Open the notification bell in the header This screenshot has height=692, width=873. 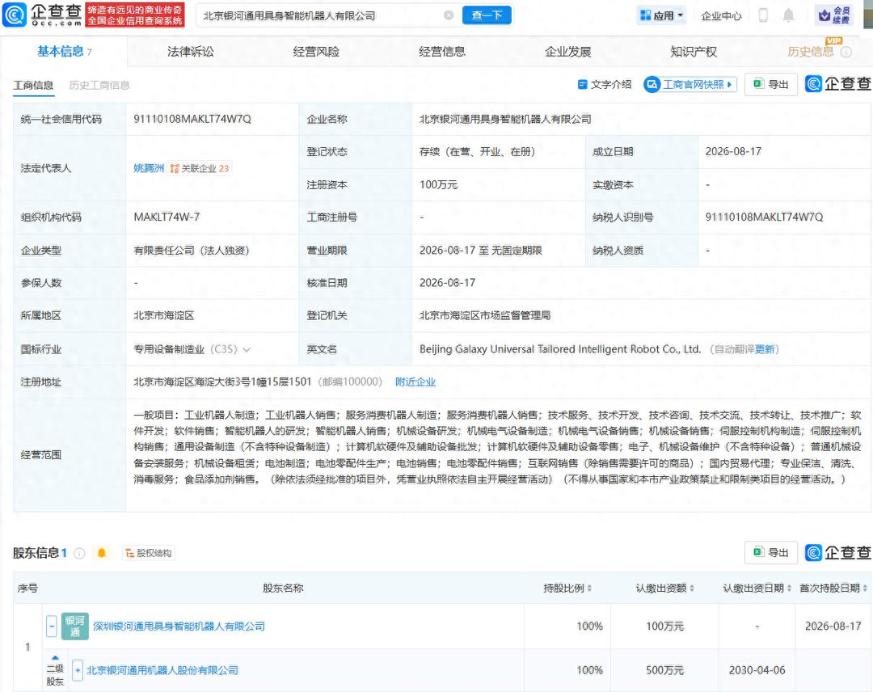(788, 15)
